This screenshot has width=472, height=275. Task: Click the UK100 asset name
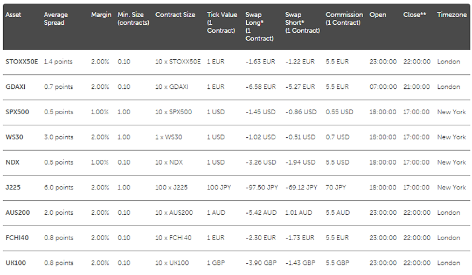tap(16, 263)
